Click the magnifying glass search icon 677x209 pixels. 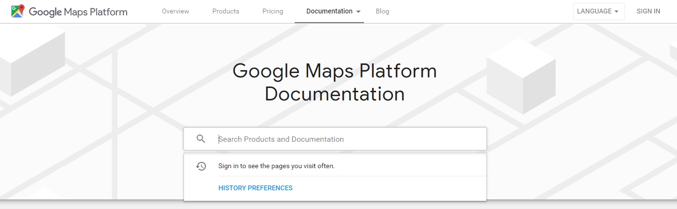coord(201,139)
